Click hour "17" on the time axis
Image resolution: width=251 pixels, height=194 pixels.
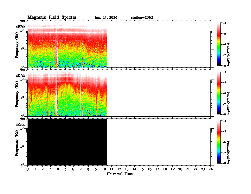pyautogui.click(x=157, y=169)
